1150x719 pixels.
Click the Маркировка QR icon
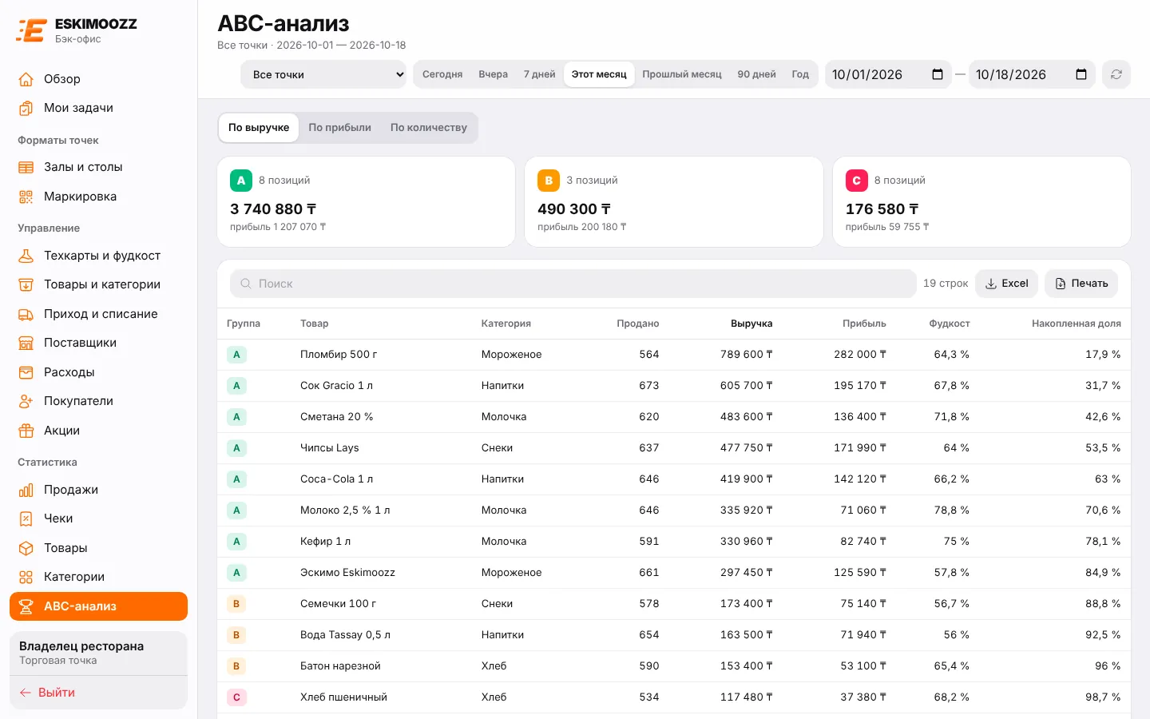[x=26, y=197]
